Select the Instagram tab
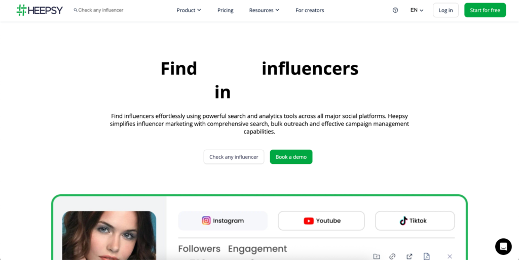Image resolution: width=519 pixels, height=260 pixels. 223,221
